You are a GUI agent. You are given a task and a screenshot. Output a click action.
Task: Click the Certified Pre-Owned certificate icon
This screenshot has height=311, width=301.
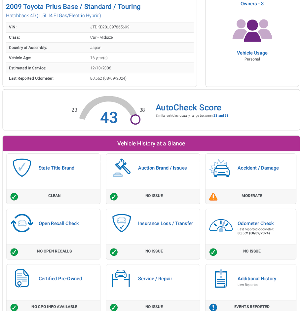click(22, 278)
